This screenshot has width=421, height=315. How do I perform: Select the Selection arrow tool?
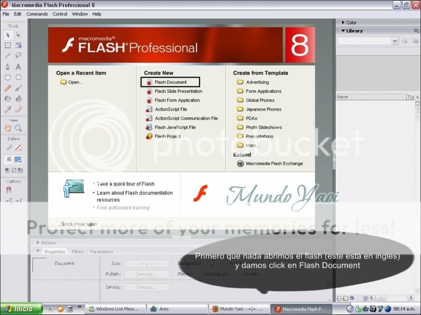click(x=8, y=35)
